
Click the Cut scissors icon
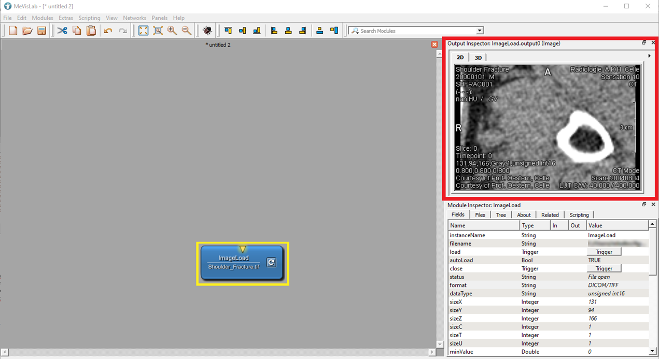click(x=62, y=31)
